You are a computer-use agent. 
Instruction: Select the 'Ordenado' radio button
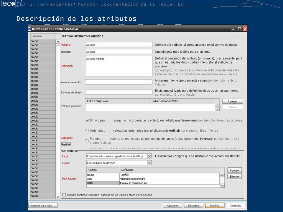click(87, 130)
